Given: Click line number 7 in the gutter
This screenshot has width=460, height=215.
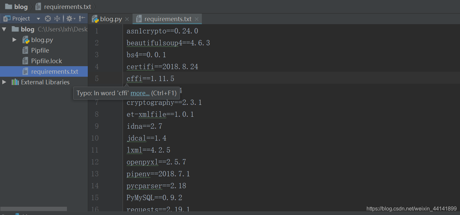Looking at the screenshot, I should point(96,102).
